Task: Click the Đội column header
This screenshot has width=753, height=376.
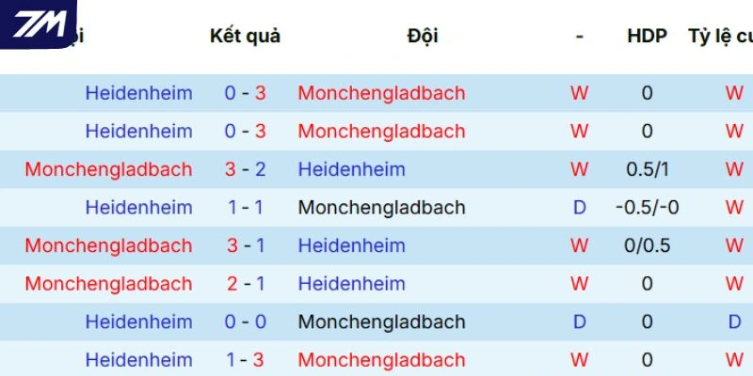Action: [423, 37]
